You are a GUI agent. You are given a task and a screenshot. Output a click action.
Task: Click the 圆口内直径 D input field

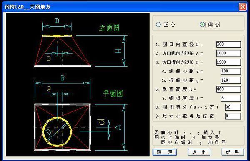[x=229, y=44]
